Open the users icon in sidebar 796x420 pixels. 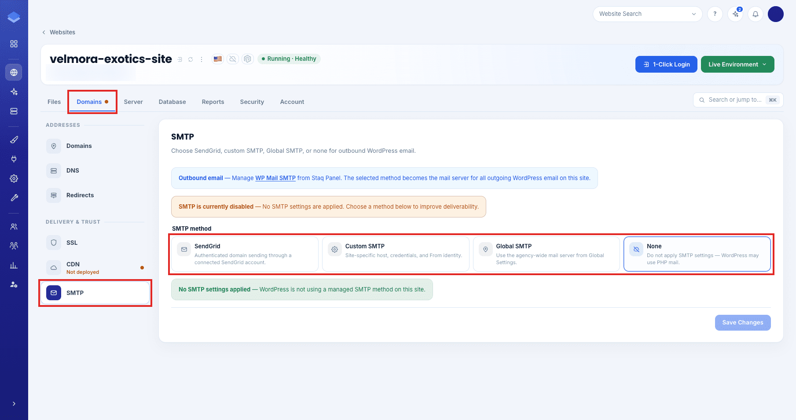[x=14, y=226]
